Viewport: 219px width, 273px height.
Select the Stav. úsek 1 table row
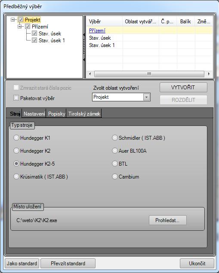(x=149, y=45)
